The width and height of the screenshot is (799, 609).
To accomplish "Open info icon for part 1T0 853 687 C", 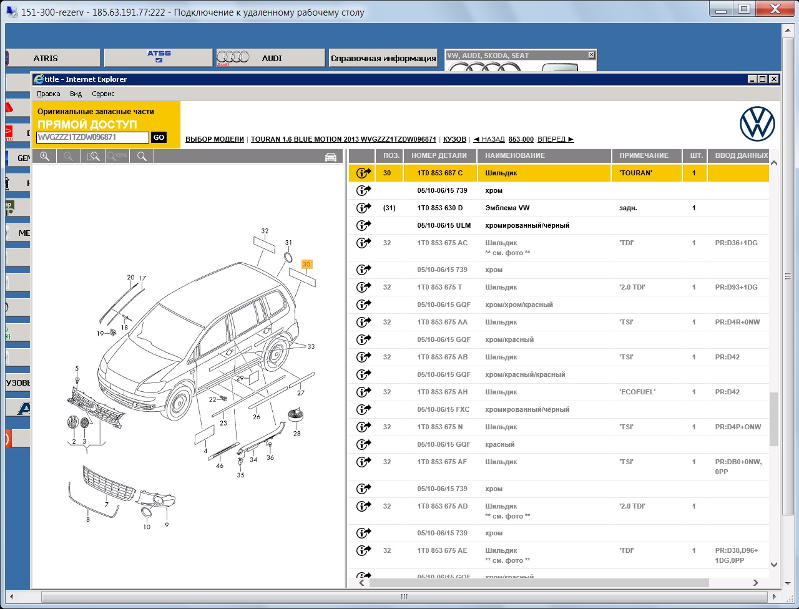I will [x=363, y=173].
